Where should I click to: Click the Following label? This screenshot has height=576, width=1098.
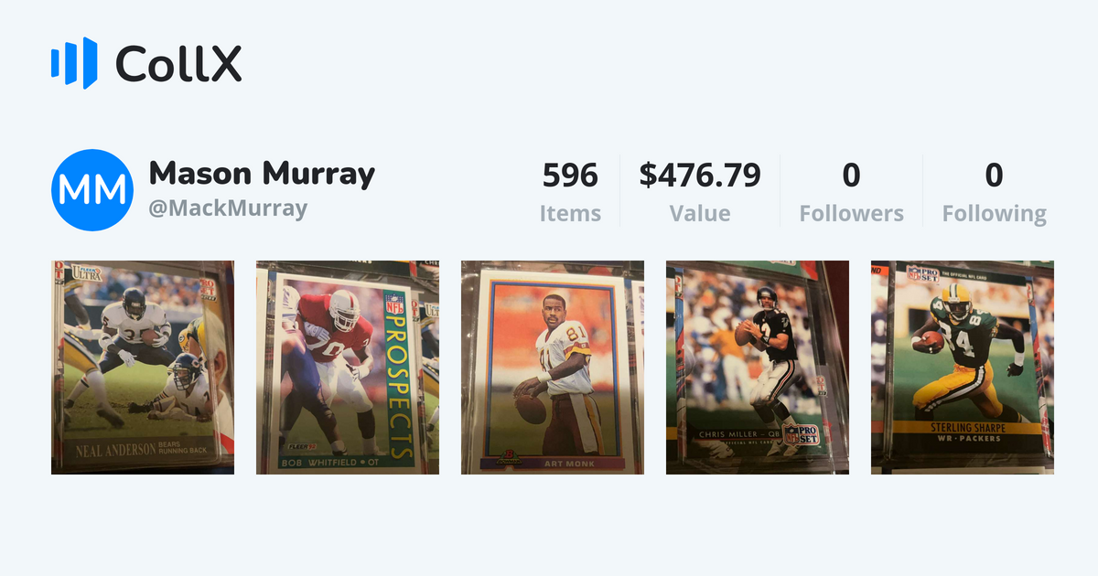tap(995, 214)
